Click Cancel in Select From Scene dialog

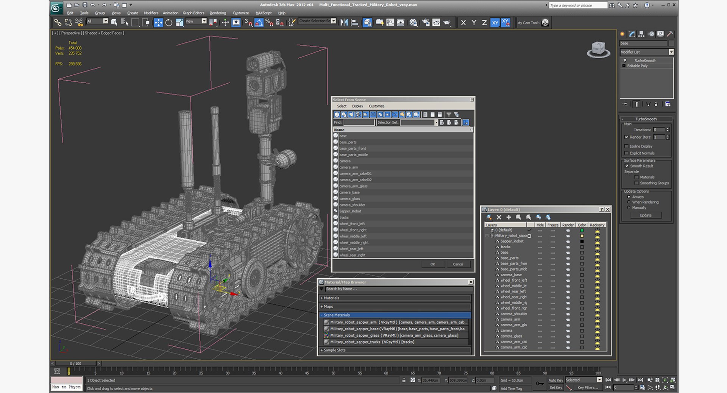458,264
